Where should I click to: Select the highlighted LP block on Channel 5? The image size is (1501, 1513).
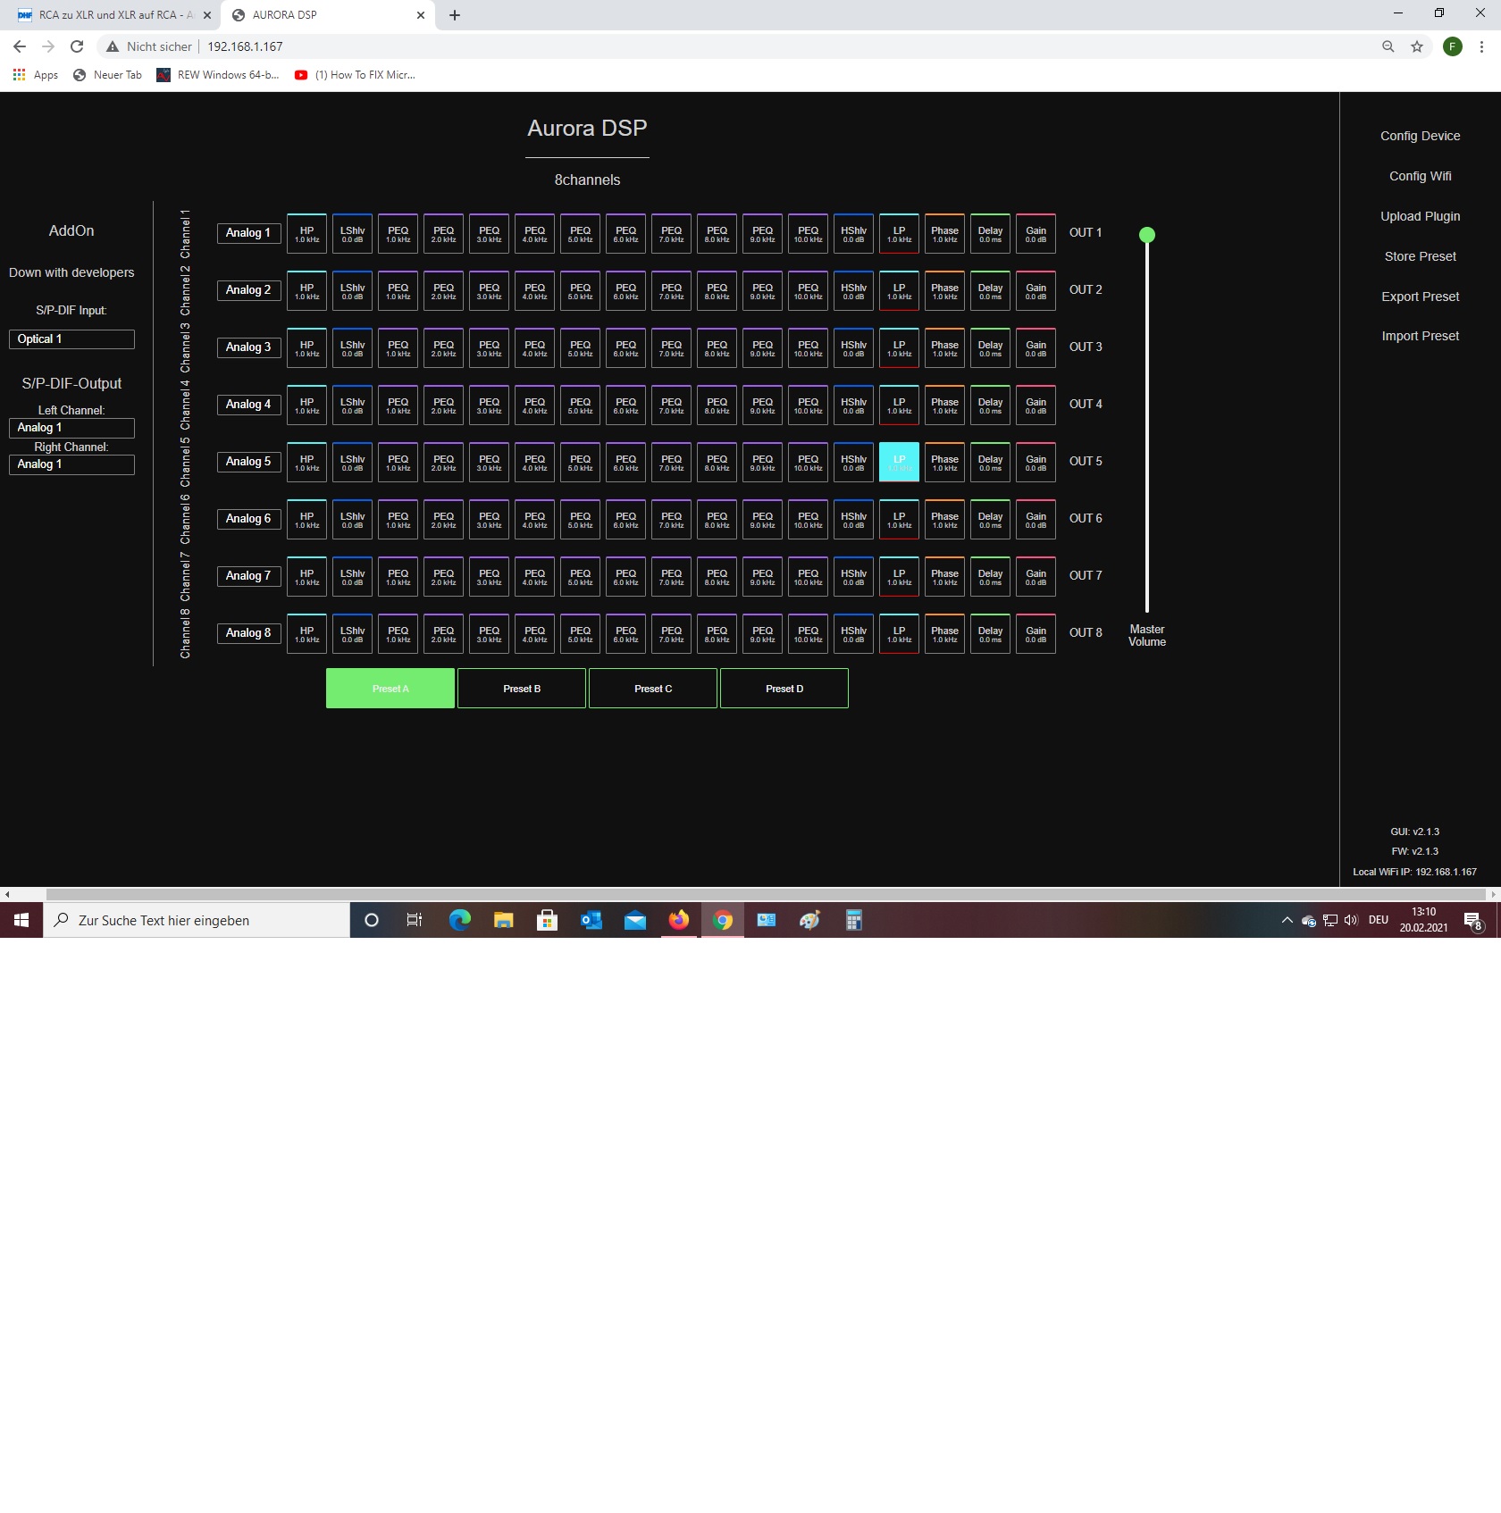[899, 463]
